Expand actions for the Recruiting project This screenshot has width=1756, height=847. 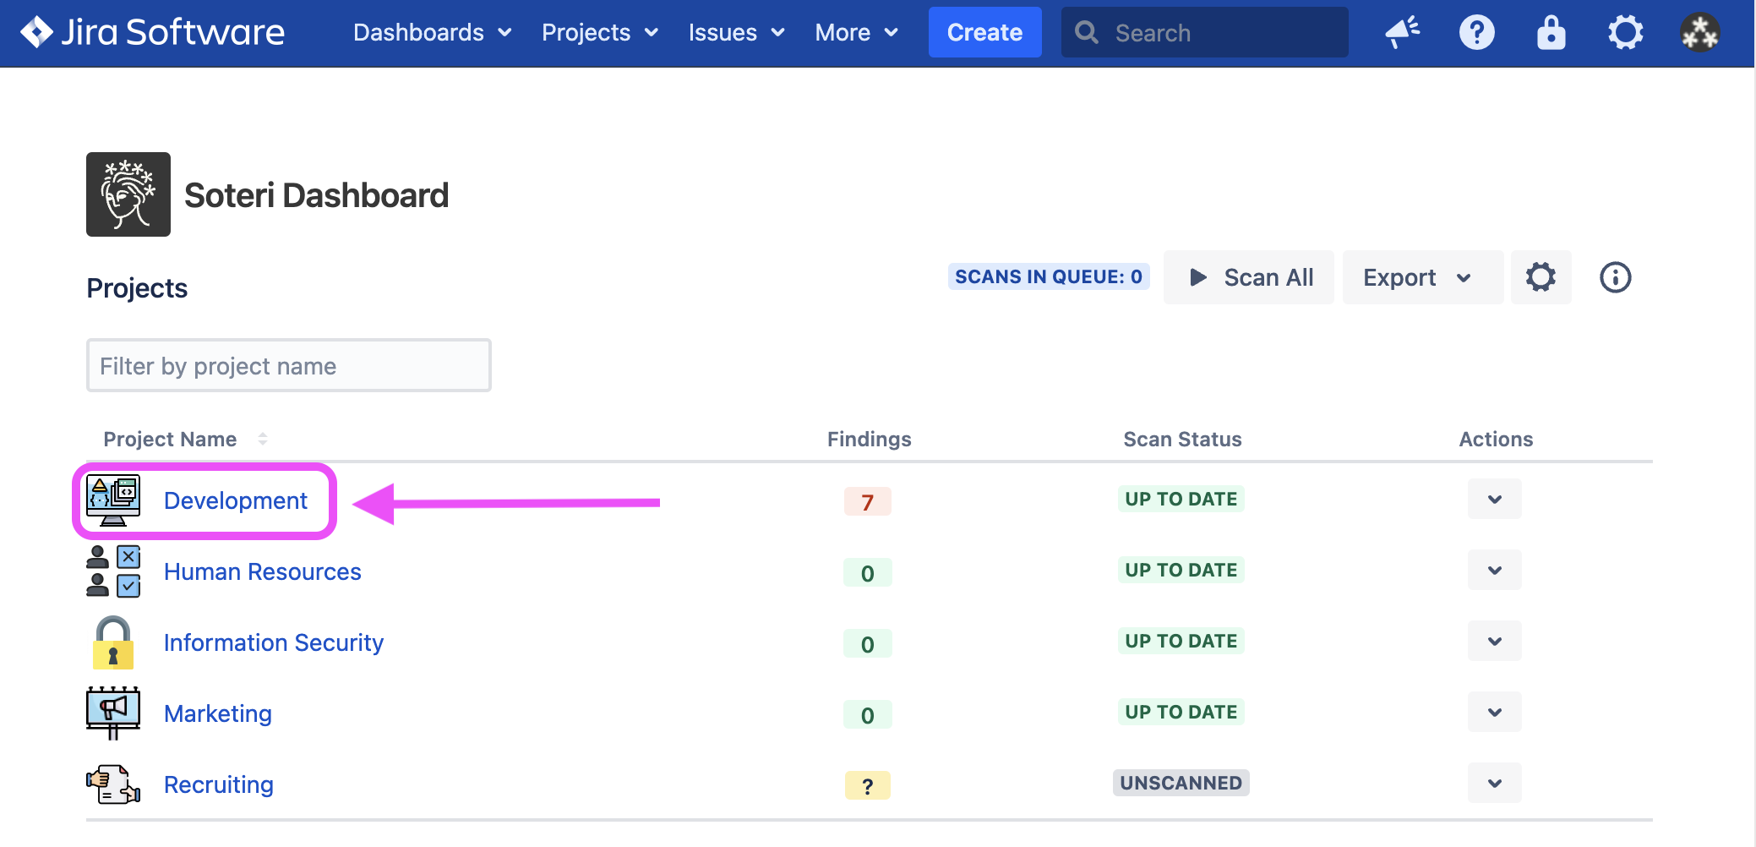click(x=1494, y=784)
